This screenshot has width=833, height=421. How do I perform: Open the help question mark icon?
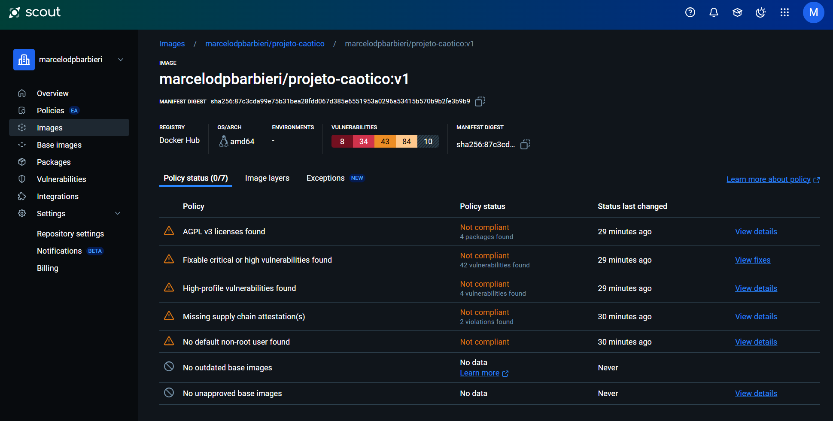click(x=690, y=12)
